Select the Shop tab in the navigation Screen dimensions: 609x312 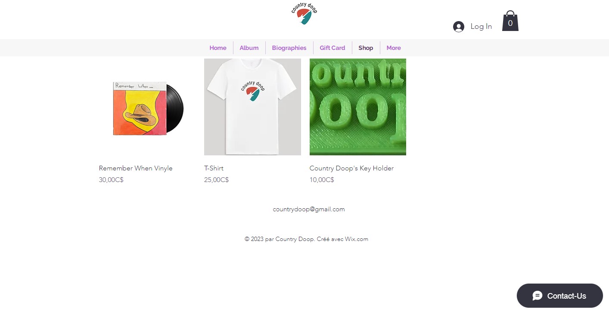(x=366, y=48)
